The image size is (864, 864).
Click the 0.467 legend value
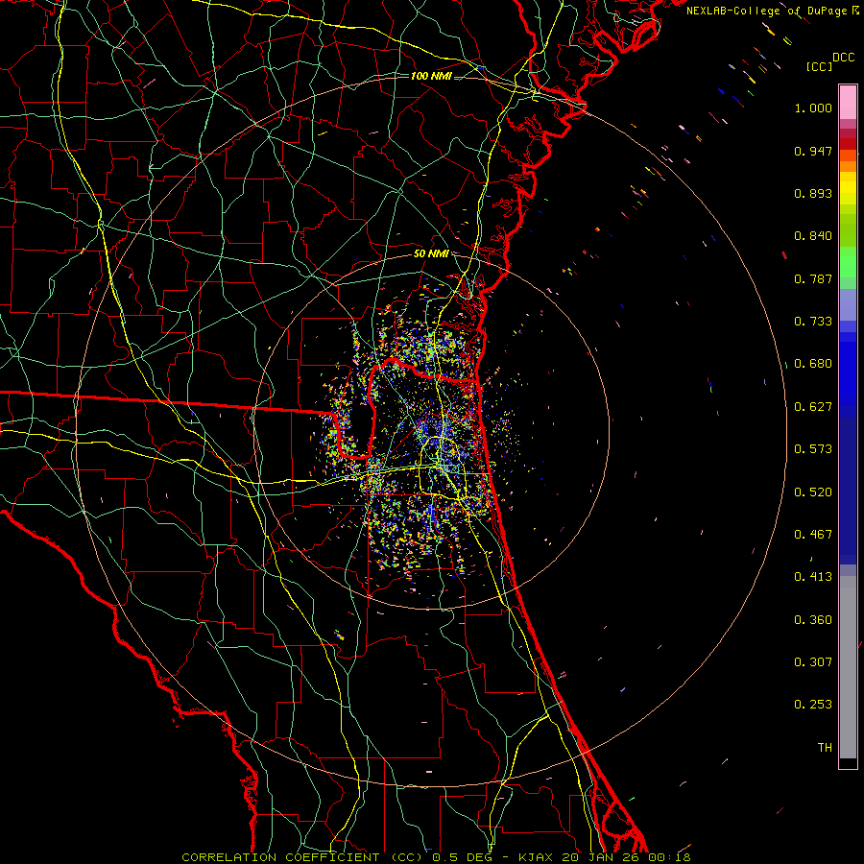[x=813, y=535]
